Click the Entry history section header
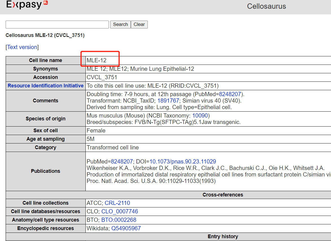This screenshot has height=241, width=331. 223,236
